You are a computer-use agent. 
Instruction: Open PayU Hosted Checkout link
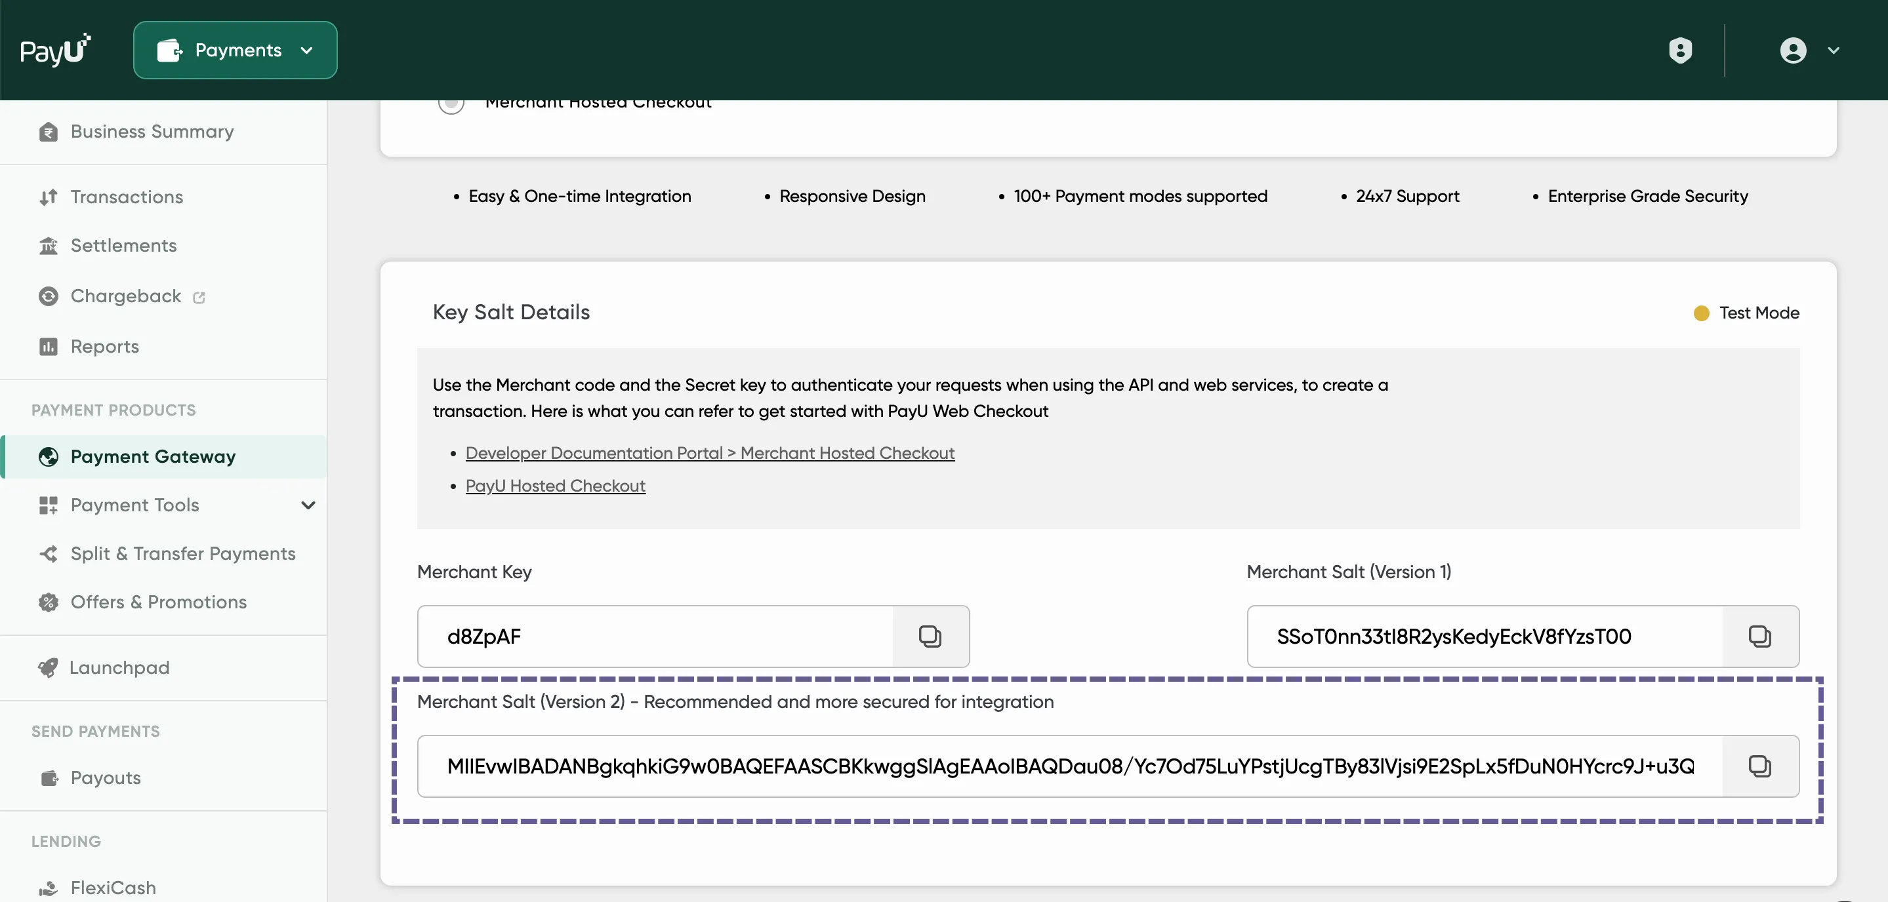[555, 486]
